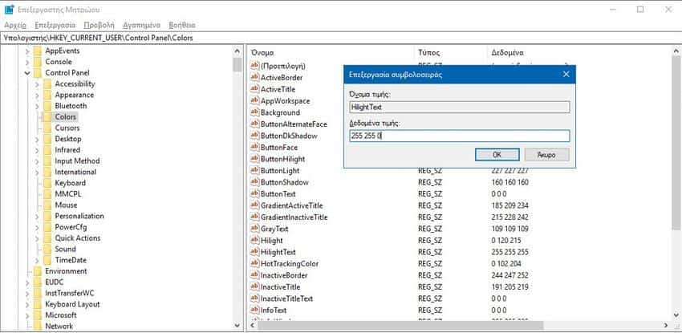Select the InstTransferWC tree item

[x=70, y=293]
